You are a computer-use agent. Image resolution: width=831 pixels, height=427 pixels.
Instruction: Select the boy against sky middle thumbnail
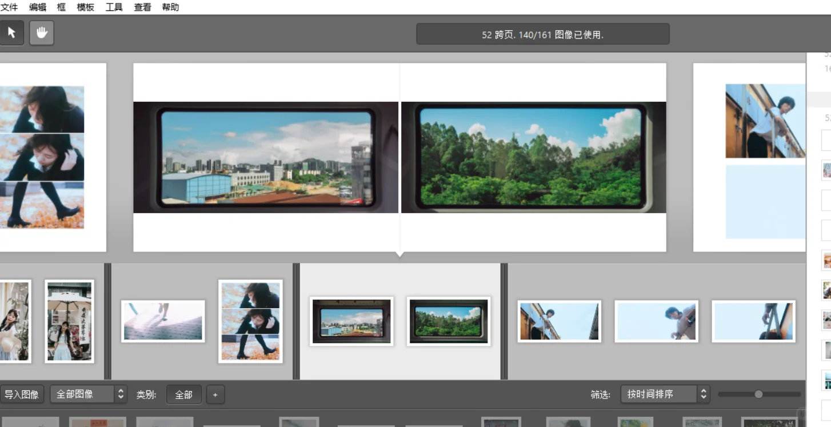point(656,321)
